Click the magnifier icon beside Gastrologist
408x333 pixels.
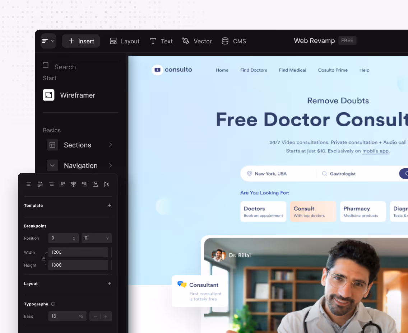(x=324, y=173)
